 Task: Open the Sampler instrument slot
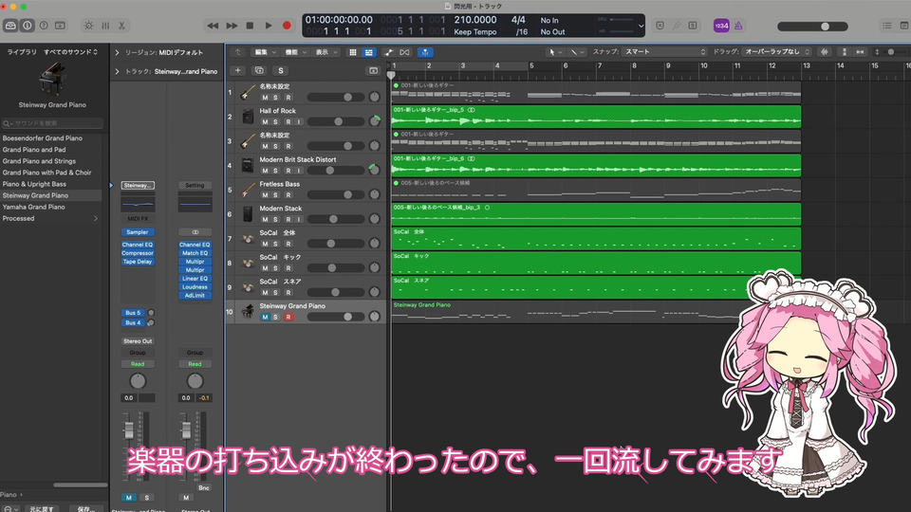point(138,232)
